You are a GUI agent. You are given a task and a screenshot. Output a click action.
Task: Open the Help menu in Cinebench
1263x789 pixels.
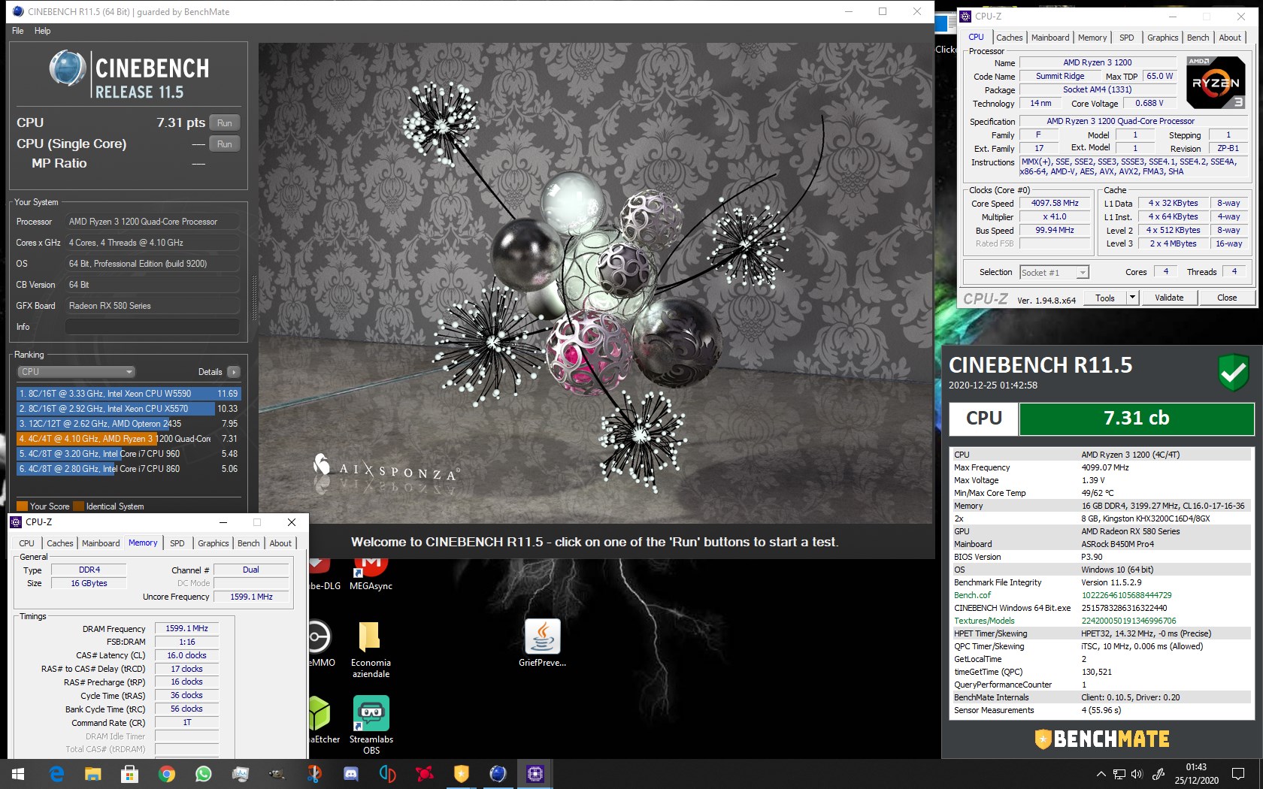[42, 31]
